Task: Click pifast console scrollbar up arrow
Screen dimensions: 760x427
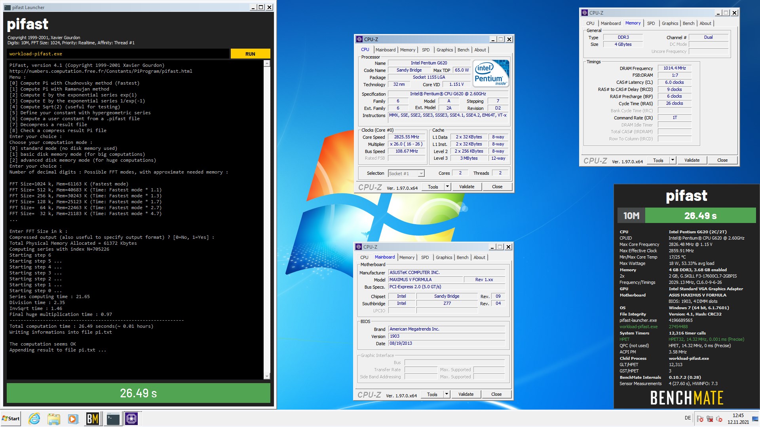Action: click(267, 63)
